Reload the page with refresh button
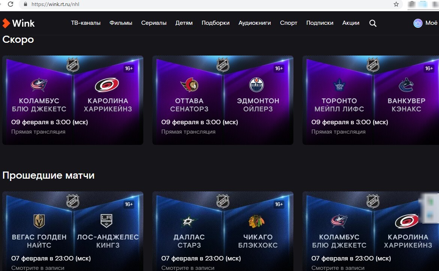 click(11, 5)
